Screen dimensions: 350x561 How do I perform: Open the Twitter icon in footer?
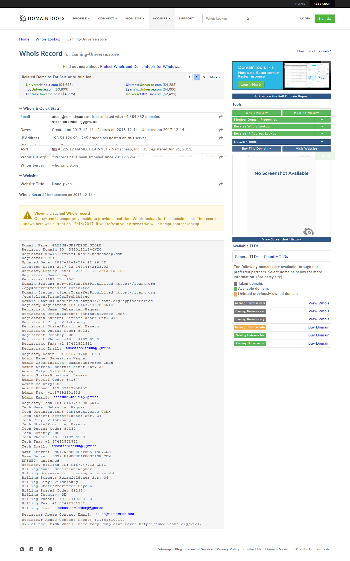41,549
